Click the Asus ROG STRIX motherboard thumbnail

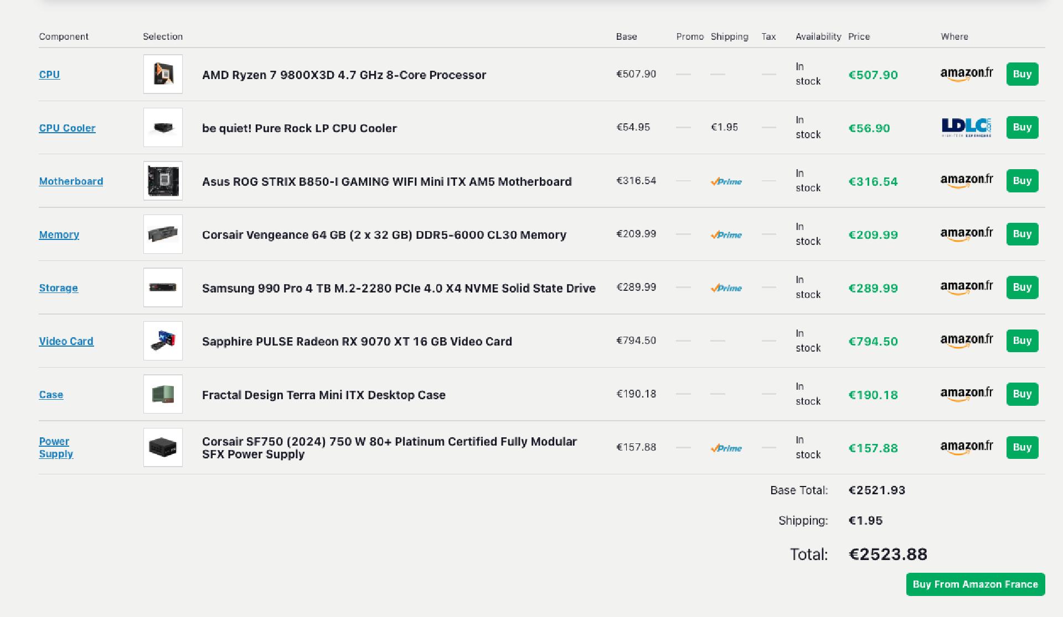coord(163,181)
